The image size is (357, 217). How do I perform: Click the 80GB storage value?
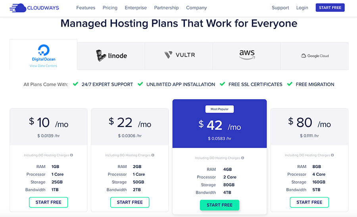[x=229, y=184]
